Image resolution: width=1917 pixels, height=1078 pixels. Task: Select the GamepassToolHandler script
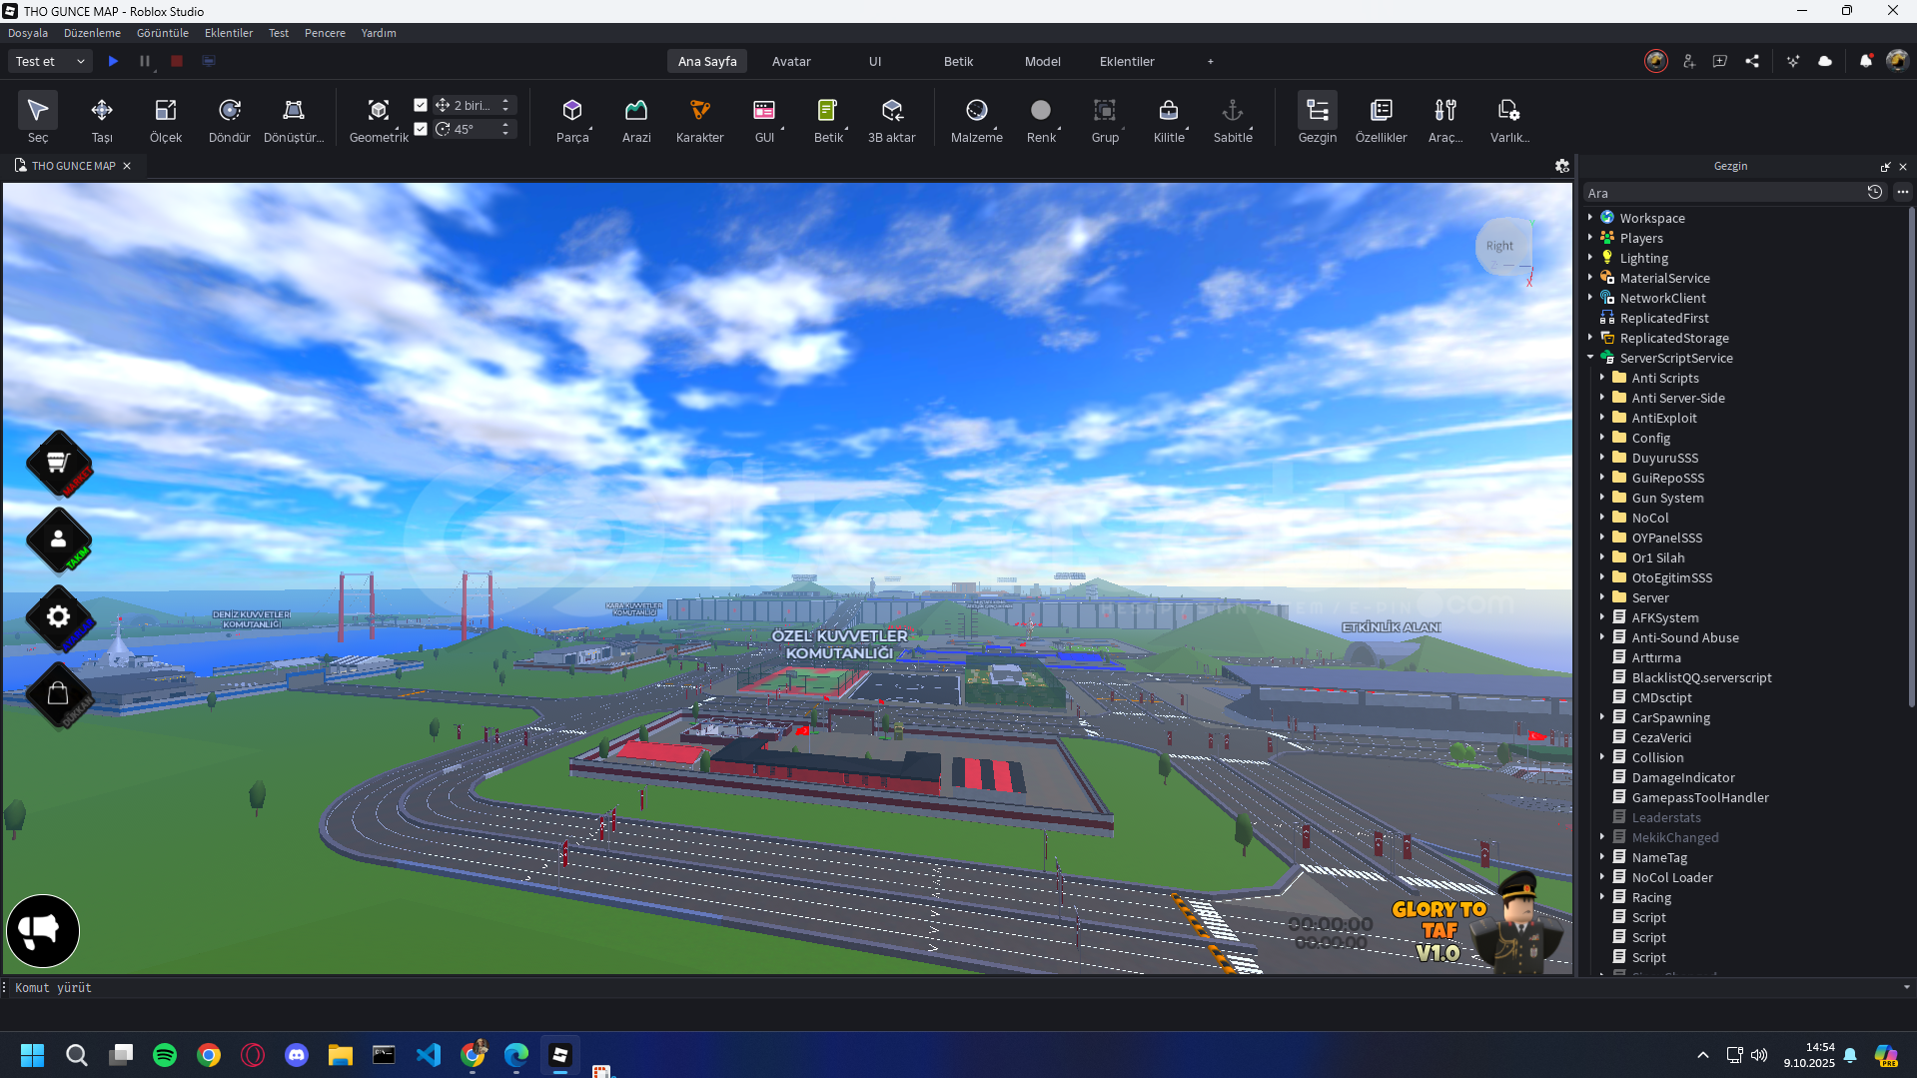point(1700,797)
